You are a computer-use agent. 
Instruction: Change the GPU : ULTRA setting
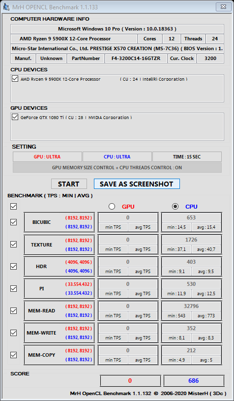pyautogui.click(x=47, y=157)
